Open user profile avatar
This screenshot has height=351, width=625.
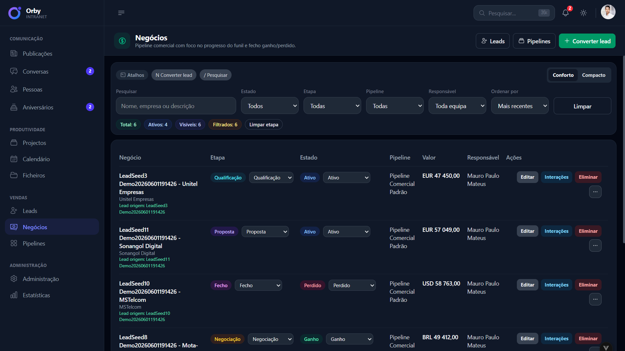[x=608, y=12]
